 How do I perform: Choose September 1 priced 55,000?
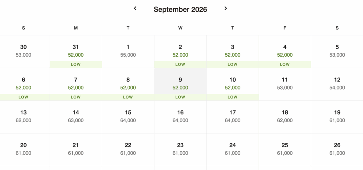128,51
